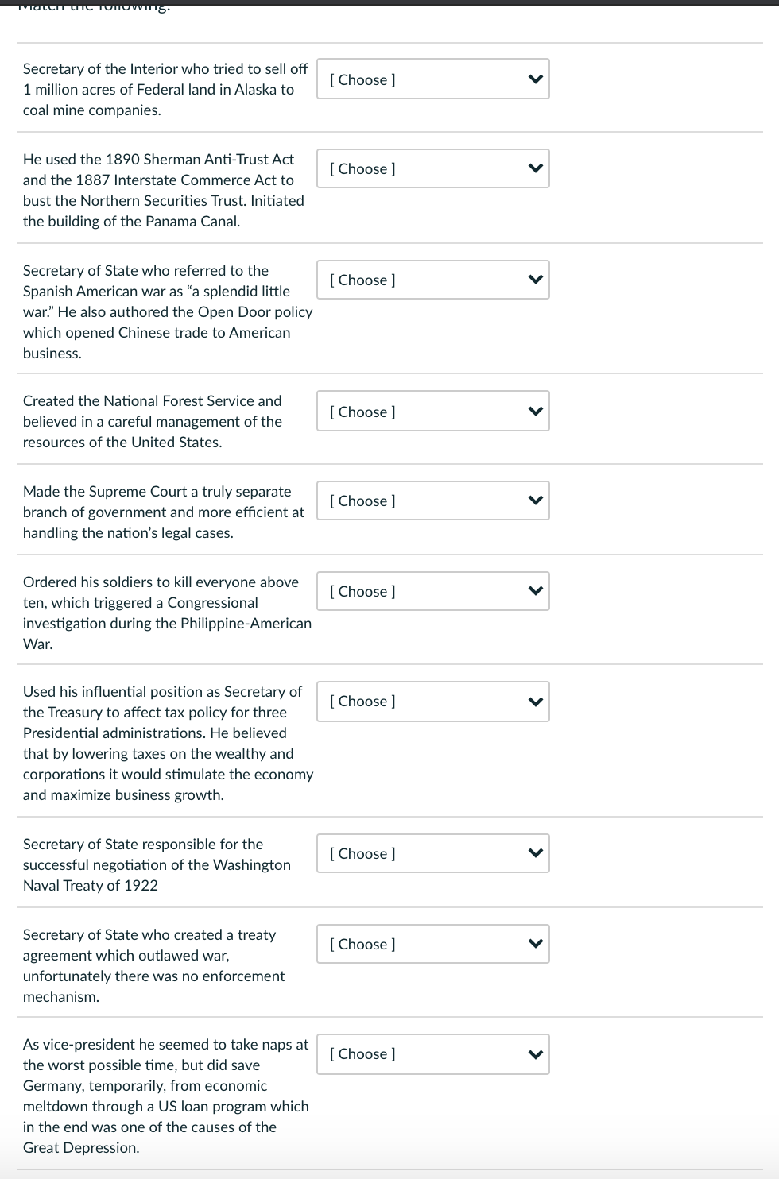This screenshot has width=779, height=1179.
Task: Open dropdown for treaty outlawing war question
Action: tap(432, 944)
